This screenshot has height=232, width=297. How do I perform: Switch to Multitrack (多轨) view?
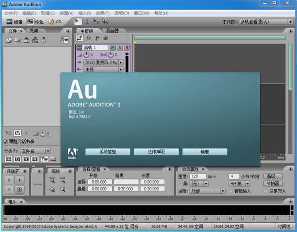(35, 22)
